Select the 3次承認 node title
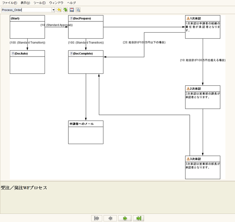 (x=195, y=159)
